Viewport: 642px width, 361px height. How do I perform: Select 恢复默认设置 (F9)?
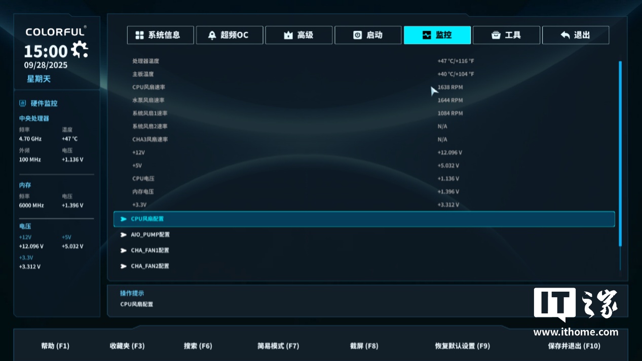(x=462, y=346)
